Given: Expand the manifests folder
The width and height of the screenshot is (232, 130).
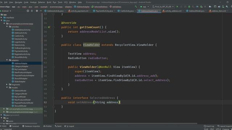Looking at the screenshot, I should click(x=1, y=18).
